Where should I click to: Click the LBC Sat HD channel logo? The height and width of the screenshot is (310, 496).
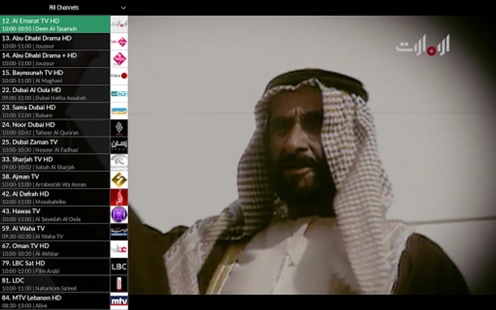[119, 267]
